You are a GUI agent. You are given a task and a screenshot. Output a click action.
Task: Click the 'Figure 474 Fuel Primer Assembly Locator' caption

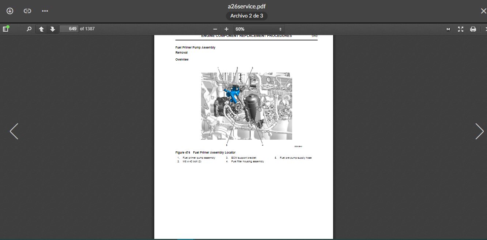205,152
